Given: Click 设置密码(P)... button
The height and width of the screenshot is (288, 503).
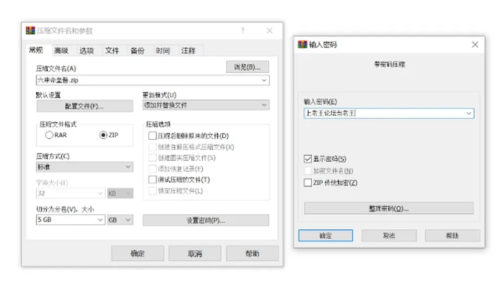Looking at the screenshot, I should pyautogui.click(x=205, y=220).
